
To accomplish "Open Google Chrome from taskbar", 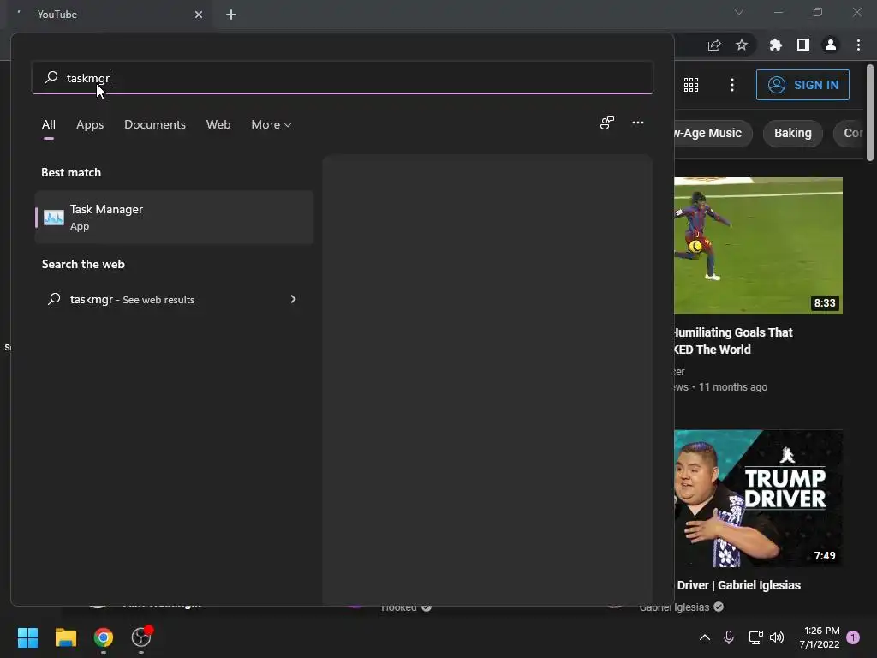I will pos(103,637).
